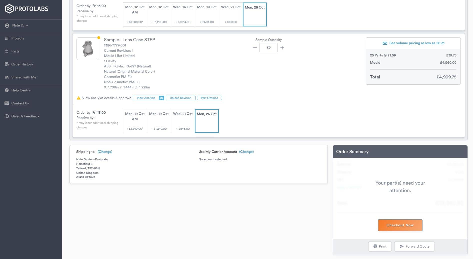Click the orange Checkout Now button
473x259 pixels.
tap(400, 225)
